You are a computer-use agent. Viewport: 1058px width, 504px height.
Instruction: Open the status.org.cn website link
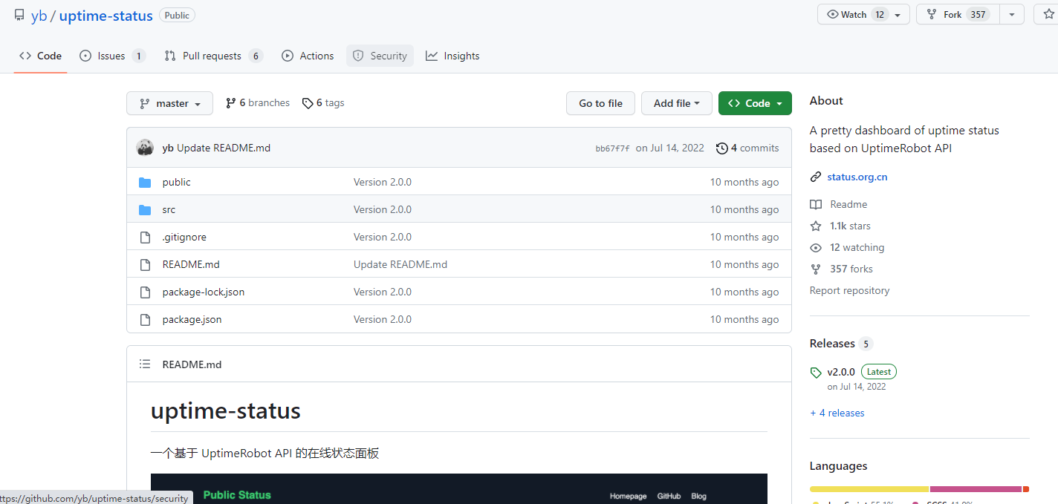[x=857, y=177]
